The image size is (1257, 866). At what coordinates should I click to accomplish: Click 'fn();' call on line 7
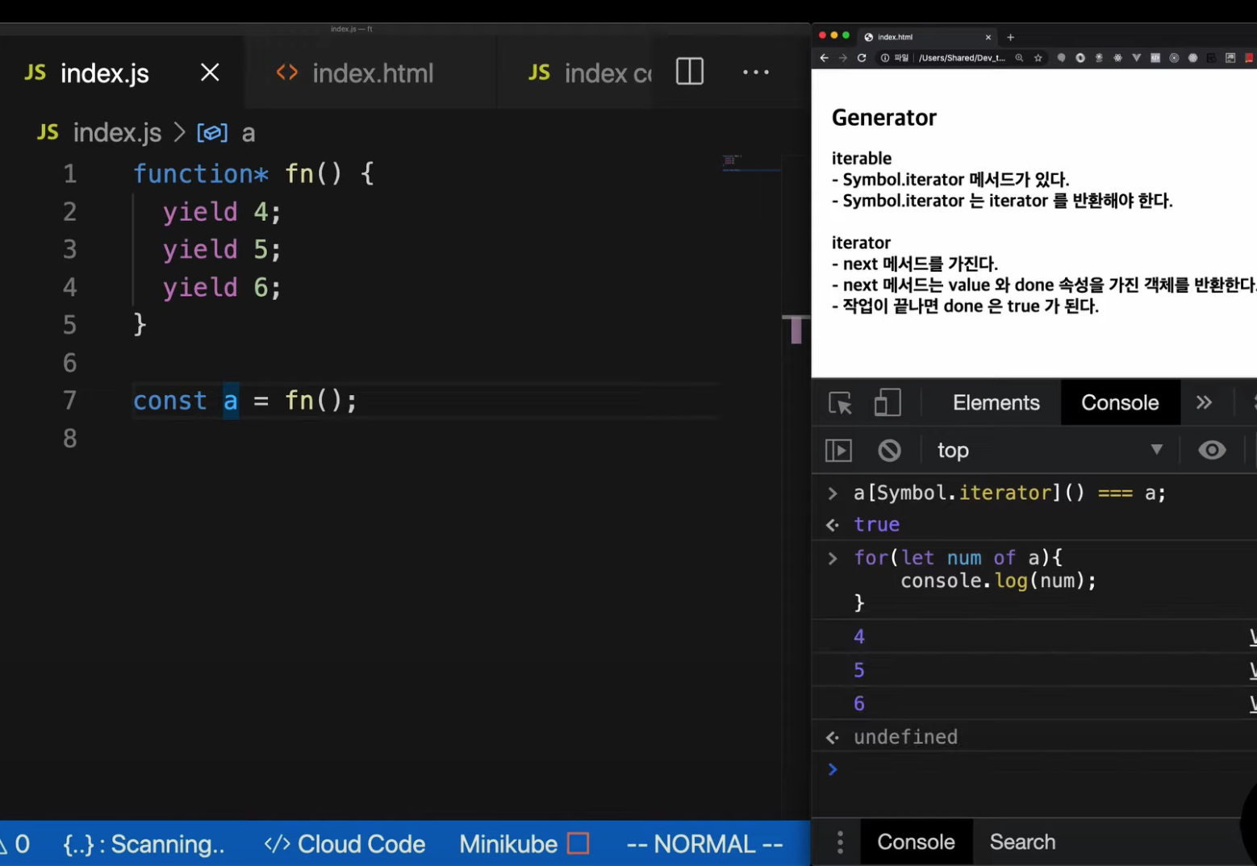tap(320, 401)
